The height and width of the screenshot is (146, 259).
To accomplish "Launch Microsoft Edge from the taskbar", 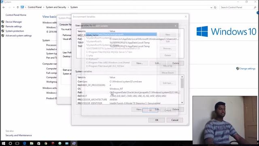I will coord(24,143).
